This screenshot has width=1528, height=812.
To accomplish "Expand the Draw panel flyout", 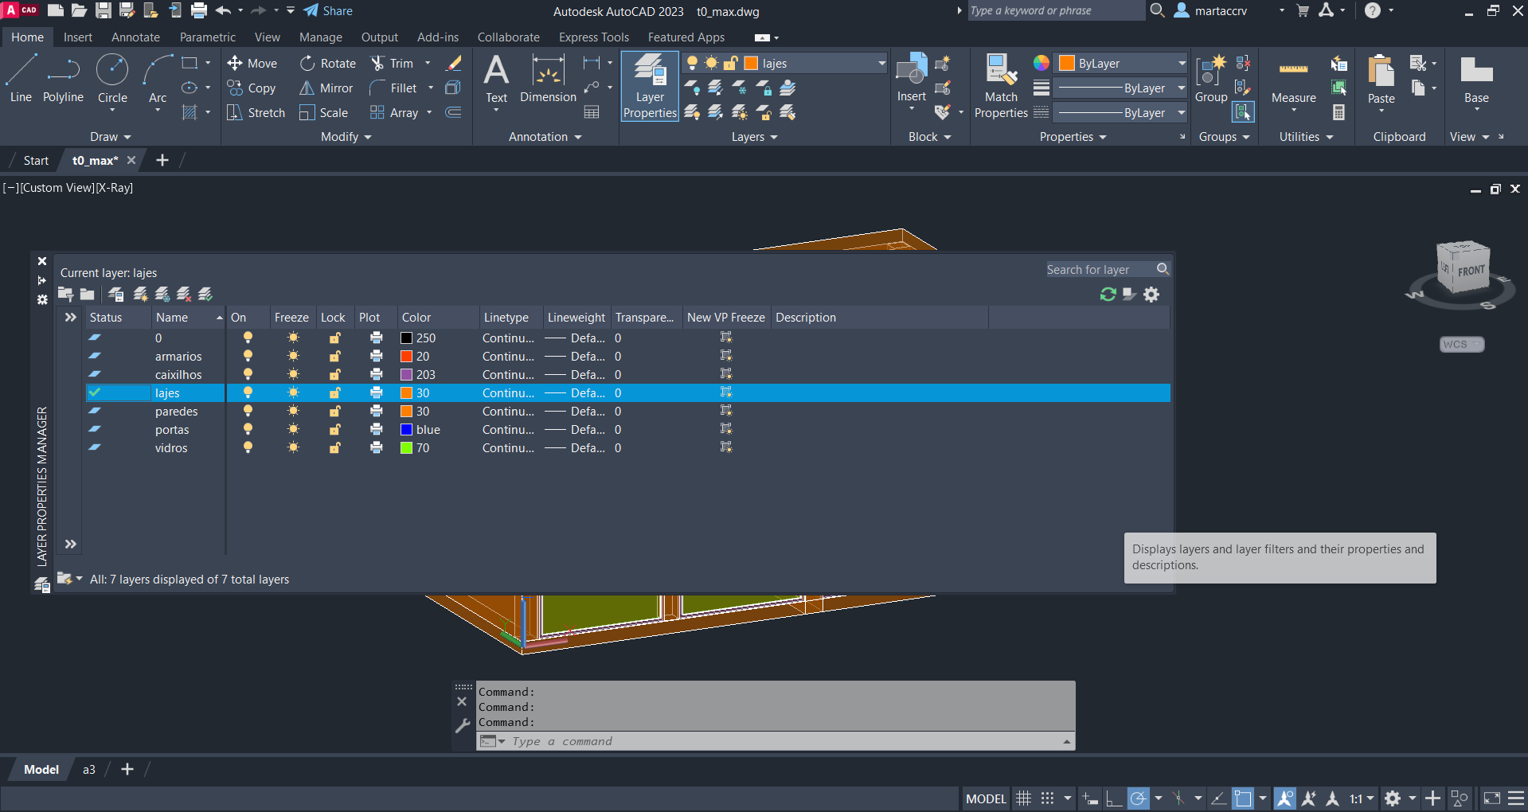I will (110, 137).
